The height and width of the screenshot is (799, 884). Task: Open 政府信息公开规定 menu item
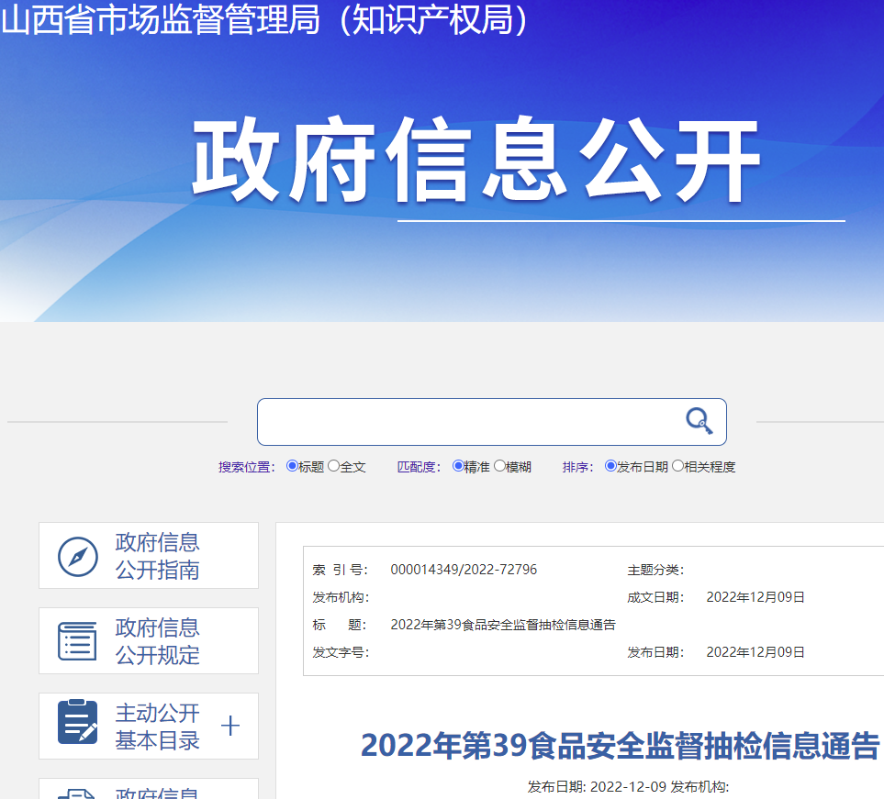tap(149, 640)
